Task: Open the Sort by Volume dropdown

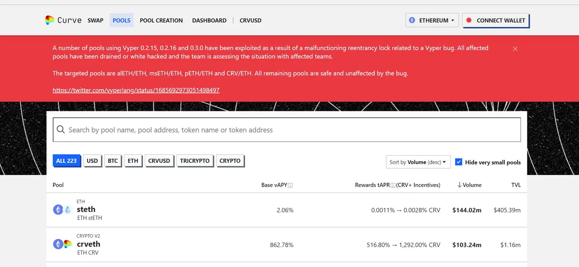Action: pos(418,162)
